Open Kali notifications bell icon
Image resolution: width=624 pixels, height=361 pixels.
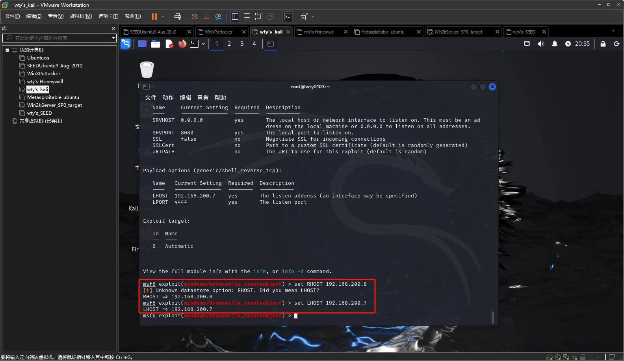click(555, 44)
